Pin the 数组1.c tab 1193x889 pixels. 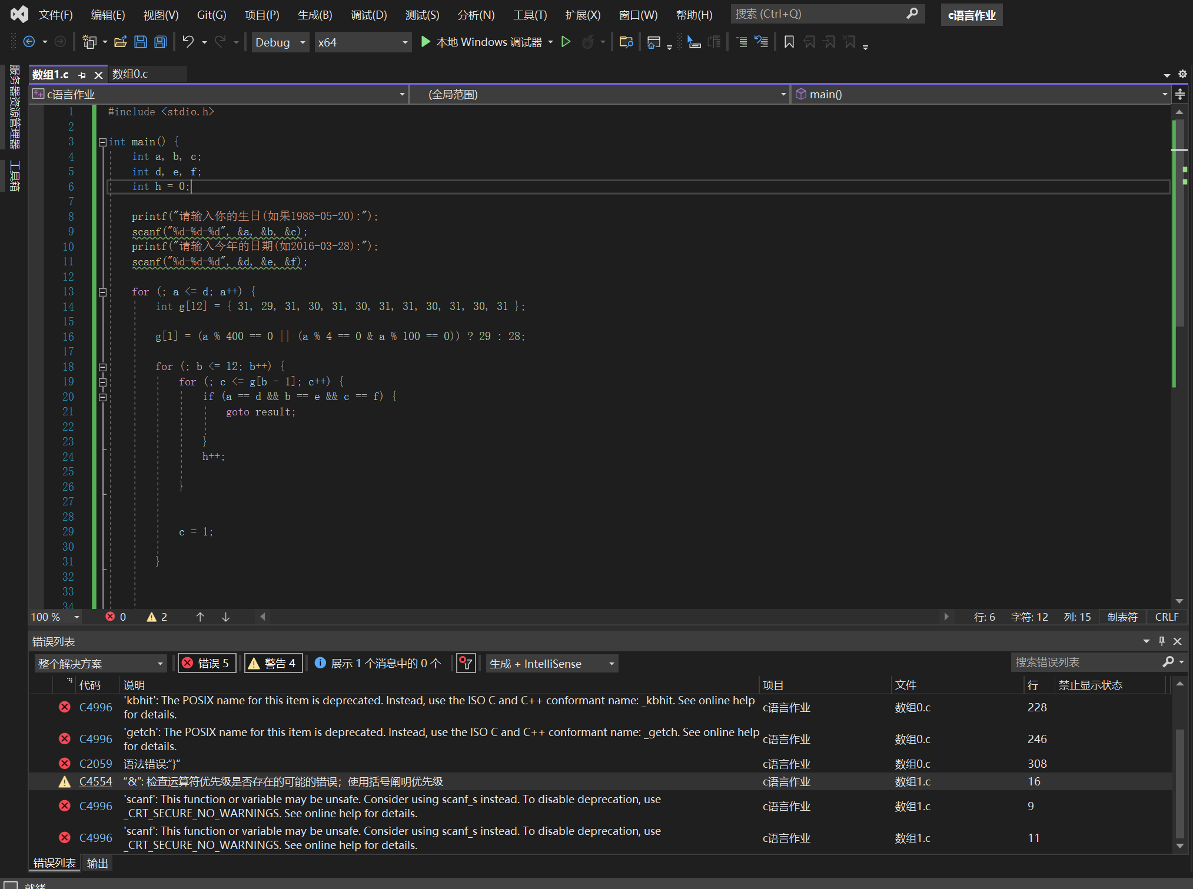click(82, 75)
